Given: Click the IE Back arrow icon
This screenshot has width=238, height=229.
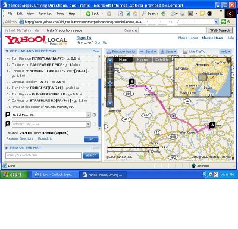Looking at the screenshot, I should (88, 14).
